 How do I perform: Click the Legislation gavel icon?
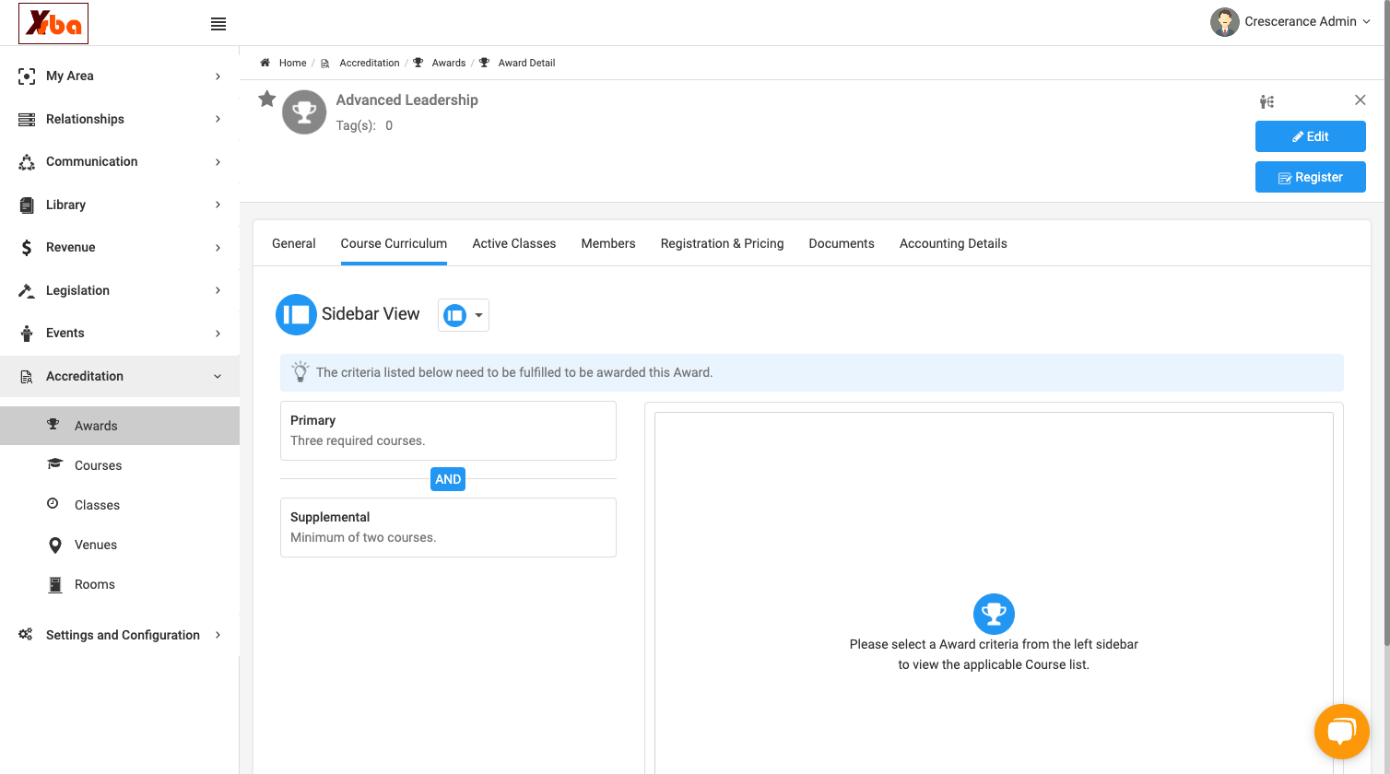tap(27, 291)
